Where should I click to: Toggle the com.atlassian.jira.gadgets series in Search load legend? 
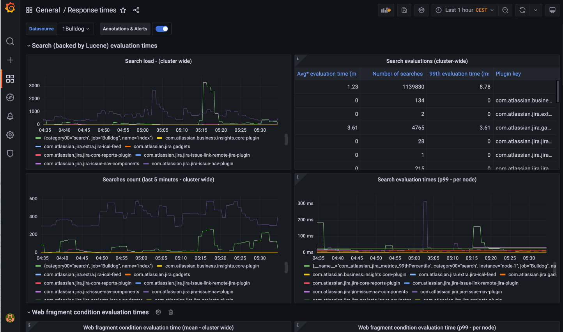[161, 147]
